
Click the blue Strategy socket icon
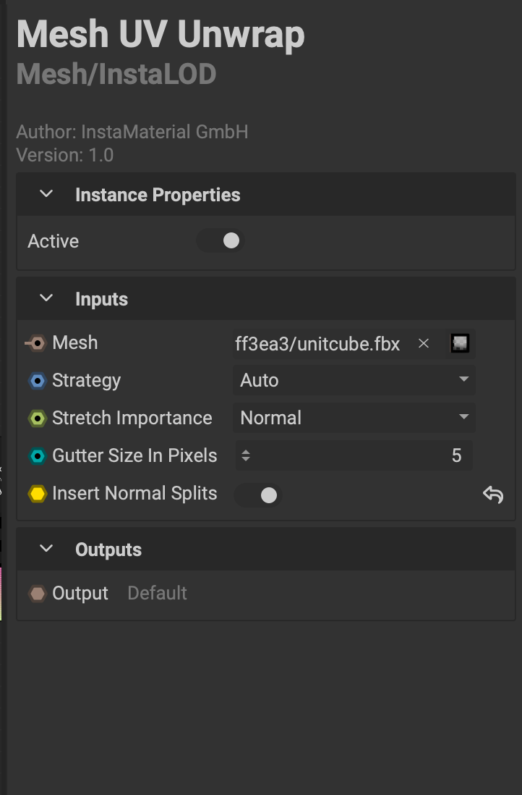(37, 381)
